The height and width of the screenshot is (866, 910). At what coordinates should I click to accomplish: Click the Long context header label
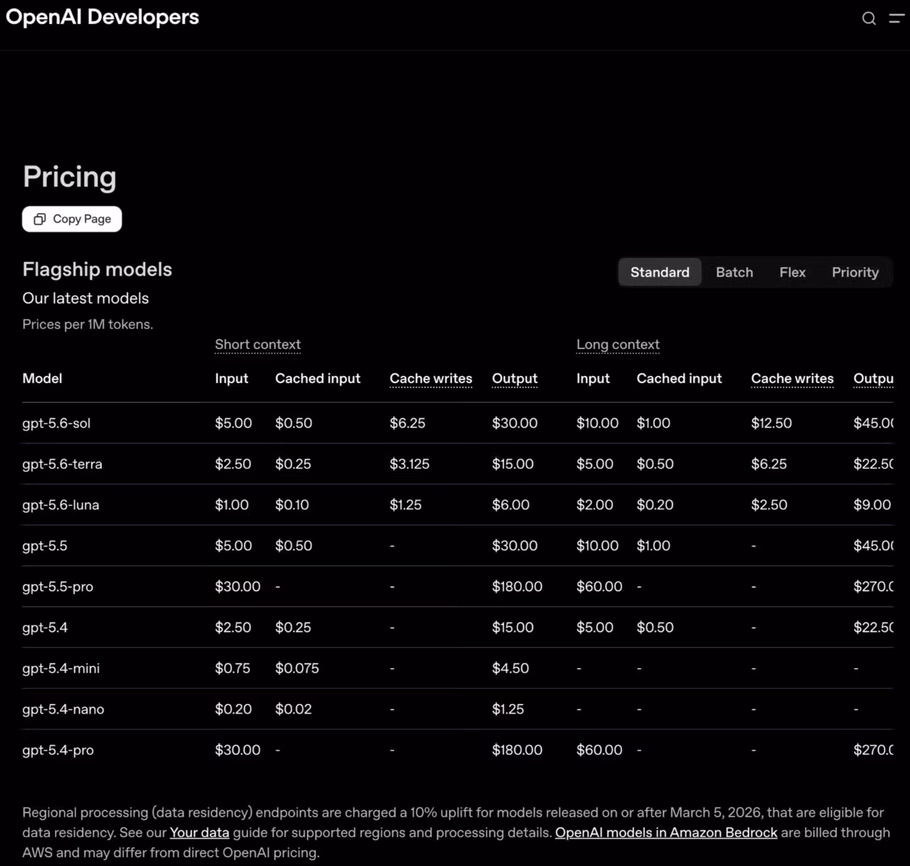point(618,344)
